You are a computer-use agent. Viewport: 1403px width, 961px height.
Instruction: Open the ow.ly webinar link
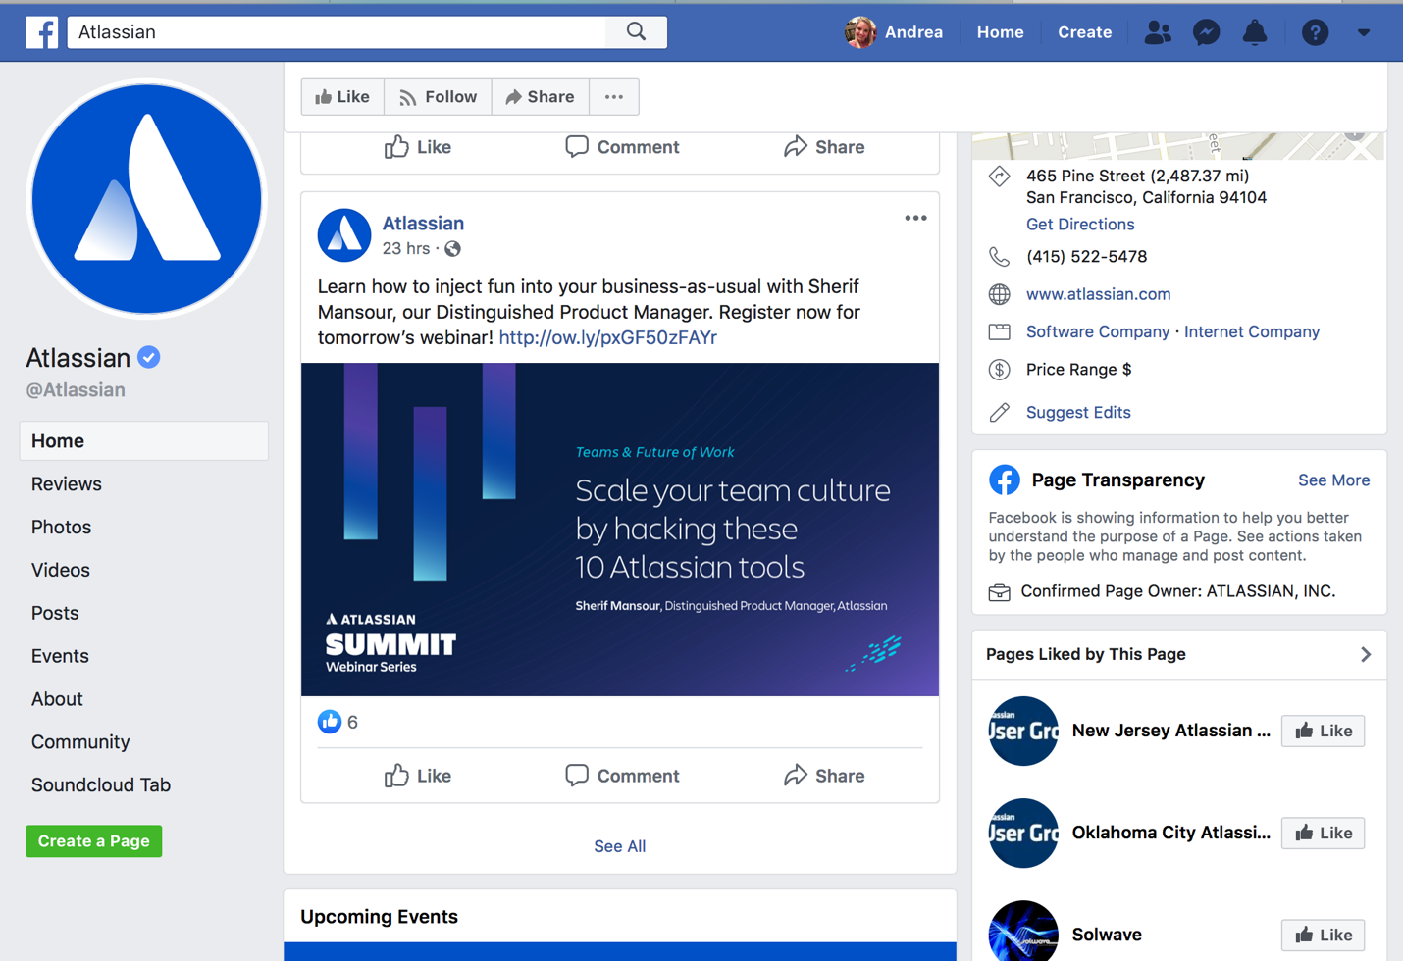point(607,337)
